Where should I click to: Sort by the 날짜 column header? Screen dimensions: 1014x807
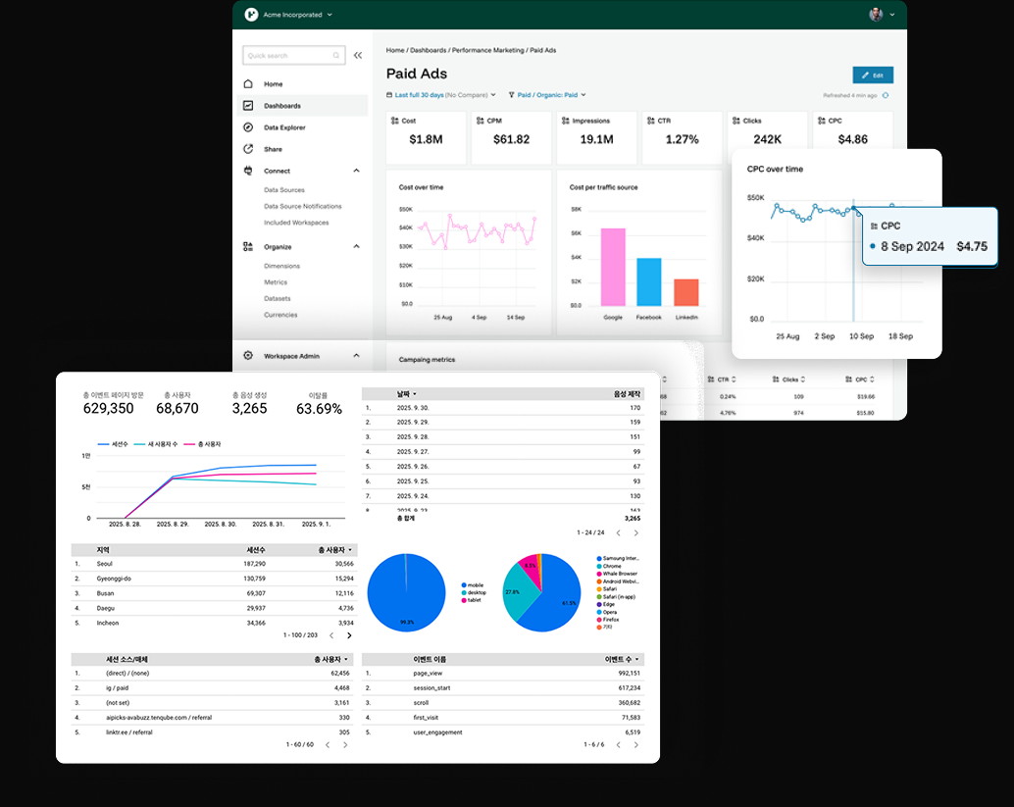pos(406,394)
